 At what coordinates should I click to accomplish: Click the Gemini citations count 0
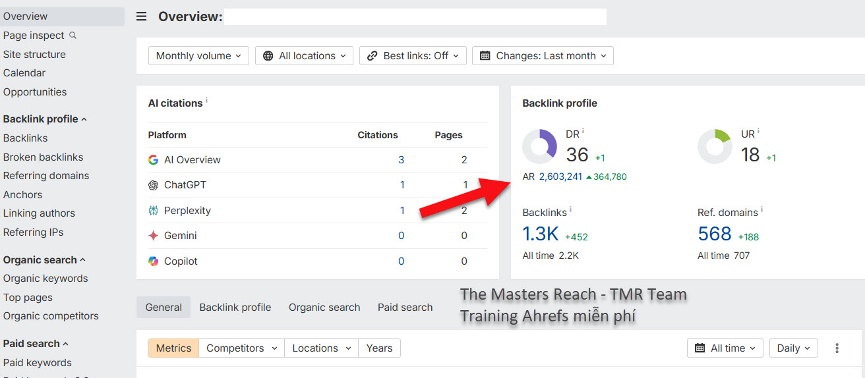pyautogui.click(x=401, y=236)
